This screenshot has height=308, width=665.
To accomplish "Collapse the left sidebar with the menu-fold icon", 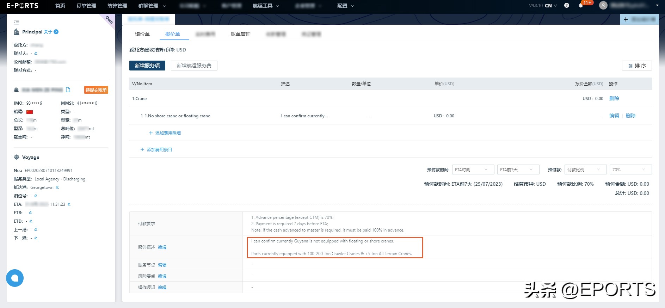I will [17, 22].
